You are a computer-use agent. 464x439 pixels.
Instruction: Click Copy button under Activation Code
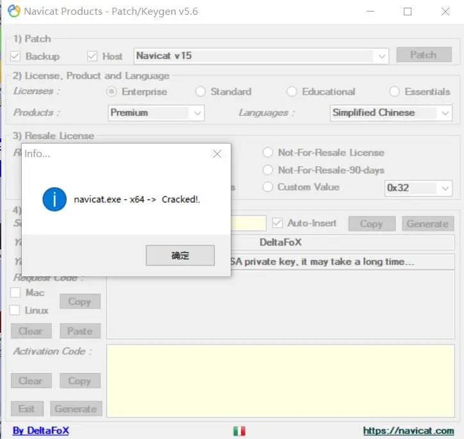click(x=80, y=381)
